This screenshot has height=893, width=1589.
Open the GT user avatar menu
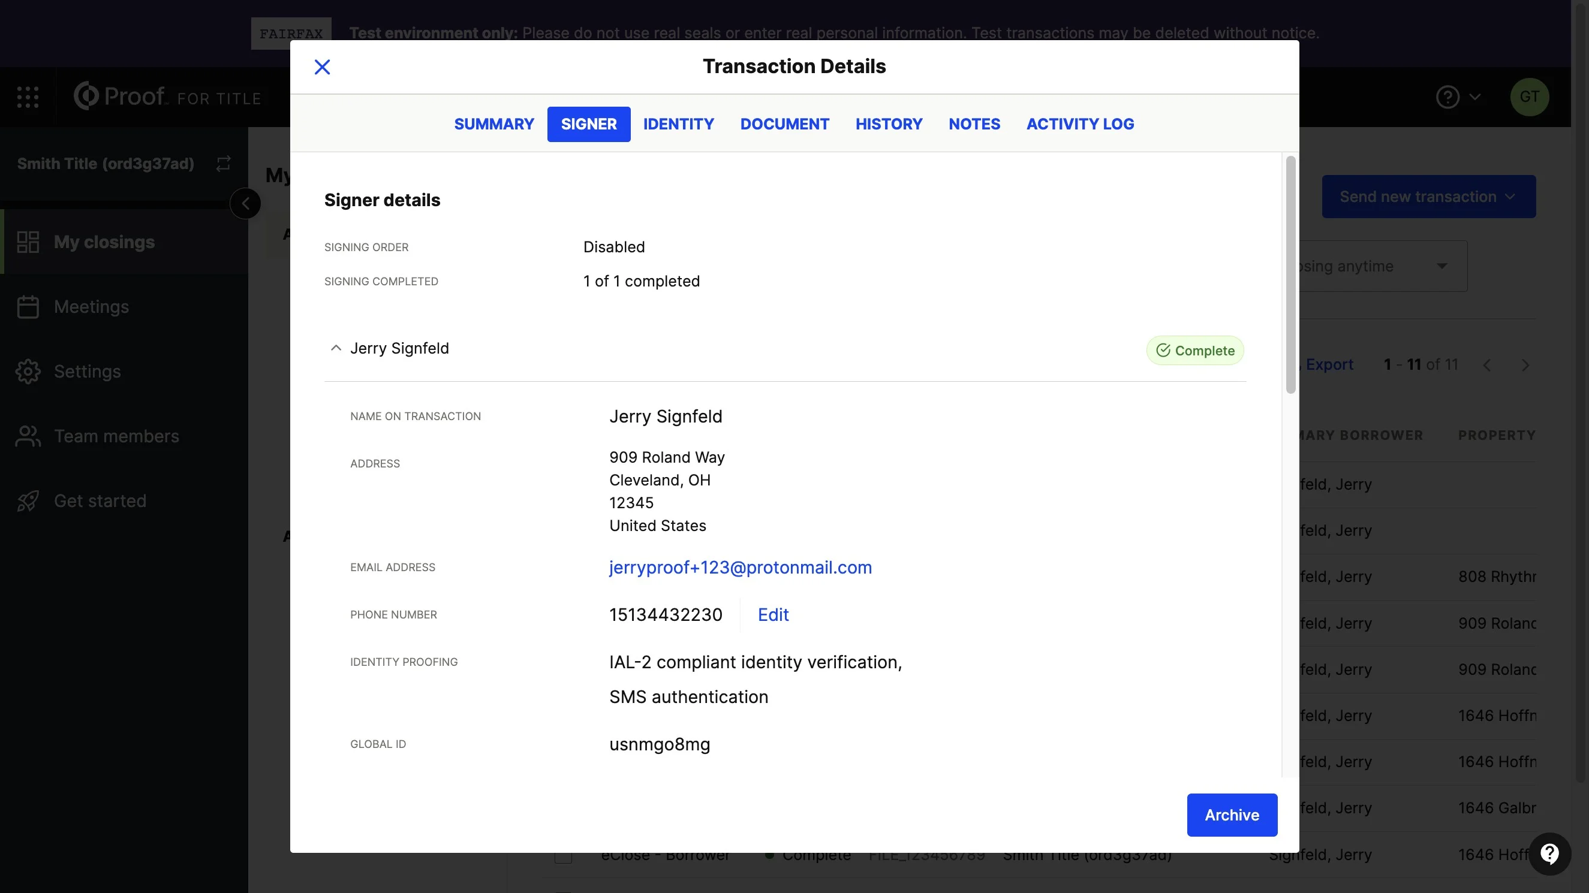(1528, 97)
